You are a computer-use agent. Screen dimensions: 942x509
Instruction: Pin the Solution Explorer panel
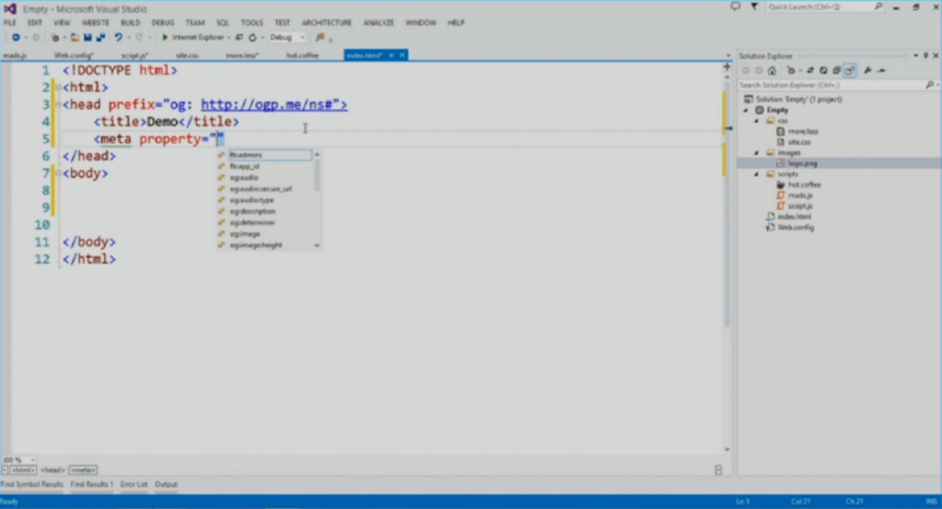pyautogui.click(x=925, y=56)
